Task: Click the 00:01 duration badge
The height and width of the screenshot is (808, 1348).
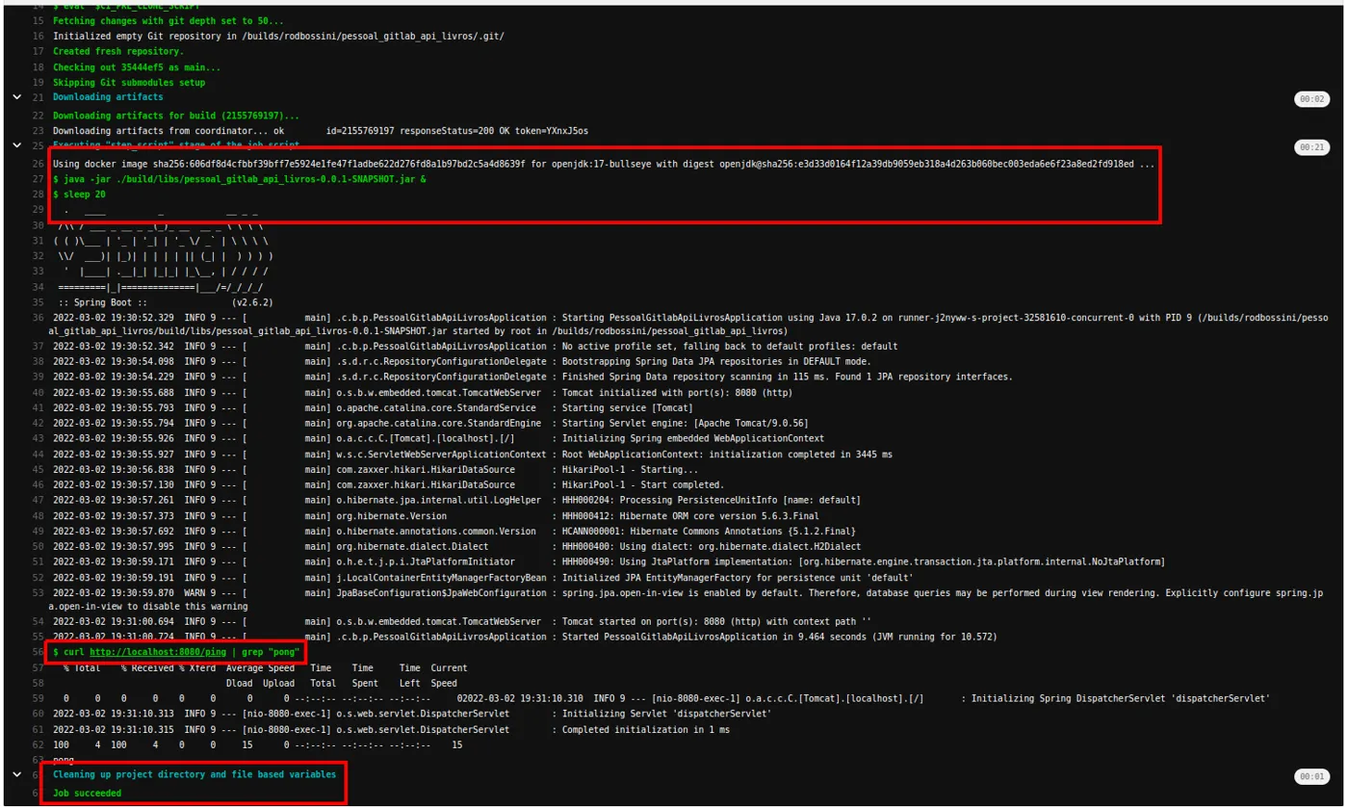Action: click(x=1312, y=776)
